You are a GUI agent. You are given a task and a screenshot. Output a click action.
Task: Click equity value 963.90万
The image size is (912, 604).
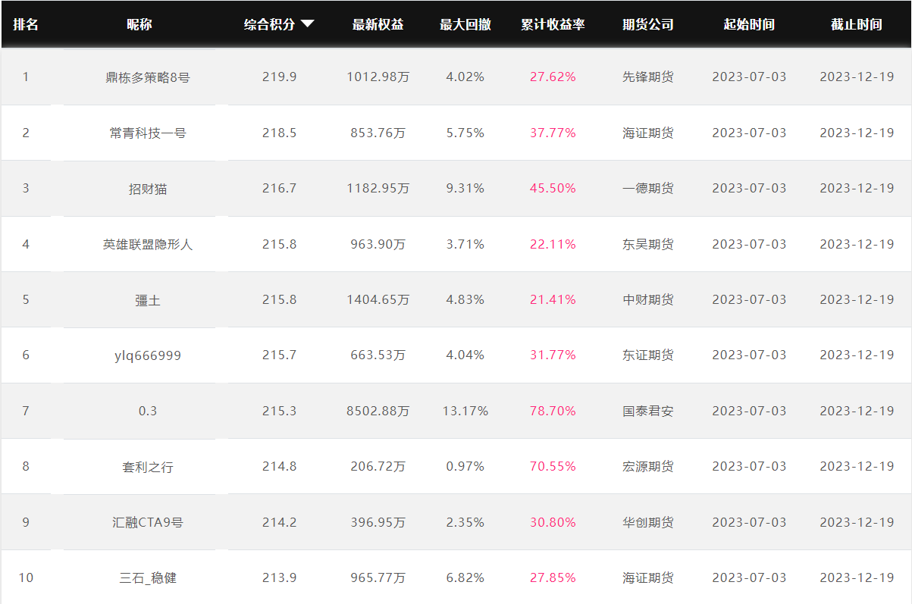(x=378, y=244)
